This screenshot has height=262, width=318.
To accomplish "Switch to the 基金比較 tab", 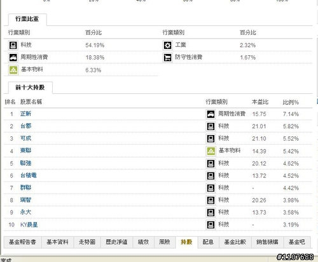I will pos(235,242).
